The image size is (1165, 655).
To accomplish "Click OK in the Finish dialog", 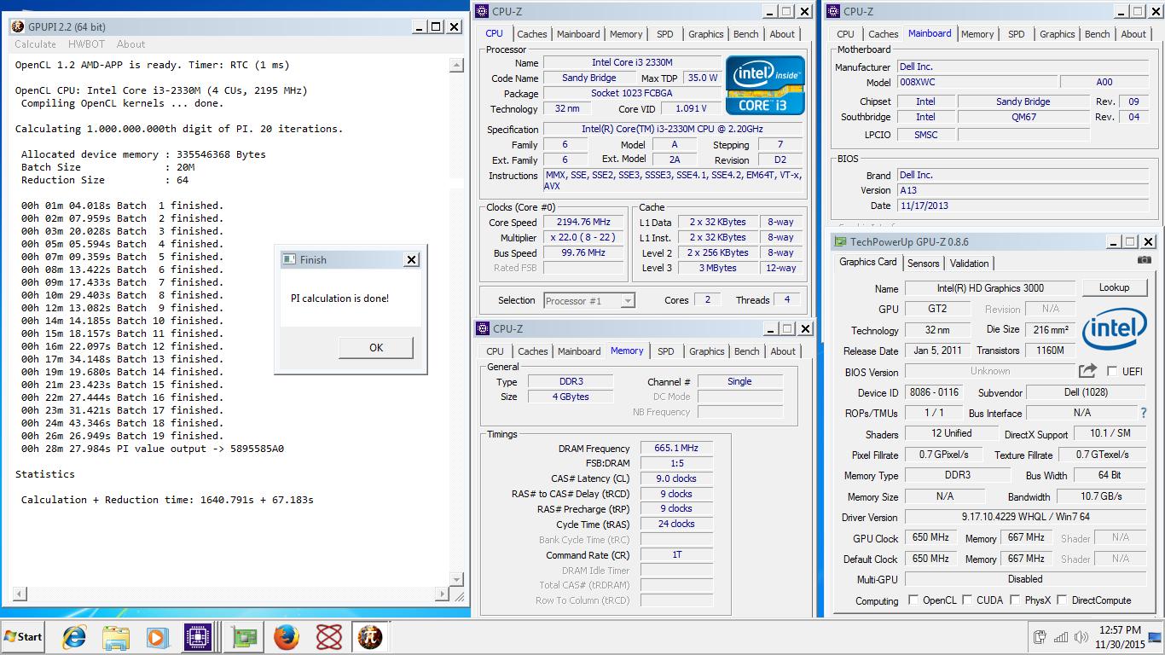I will click(x=376, y=347).
